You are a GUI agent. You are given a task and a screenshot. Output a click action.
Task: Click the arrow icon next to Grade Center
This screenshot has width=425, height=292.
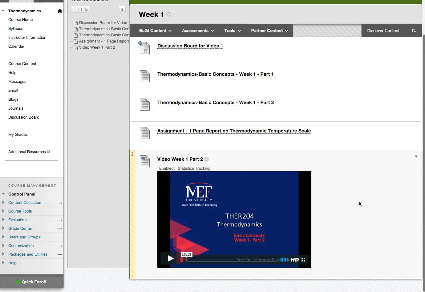(x=60, y=229)
